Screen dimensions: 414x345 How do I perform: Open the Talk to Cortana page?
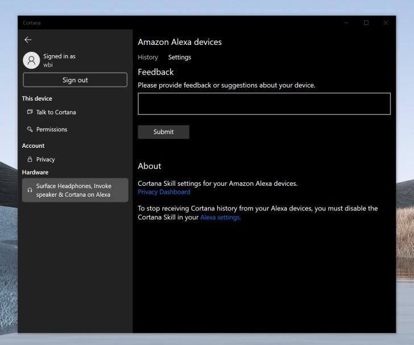pos(56,112)
